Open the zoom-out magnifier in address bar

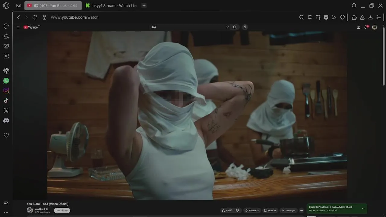(302, 17)
